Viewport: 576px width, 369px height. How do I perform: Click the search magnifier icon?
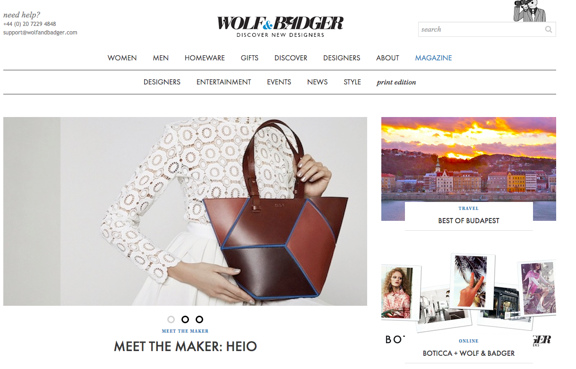click(548, 29)
